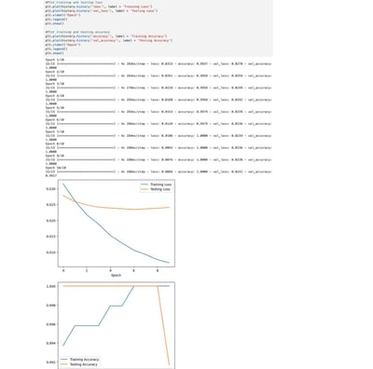Image resolution: width=373 pixels, height=369 pixels.
Task: Click the progress bar under Epoch 1/10
Action: [86, 63]
